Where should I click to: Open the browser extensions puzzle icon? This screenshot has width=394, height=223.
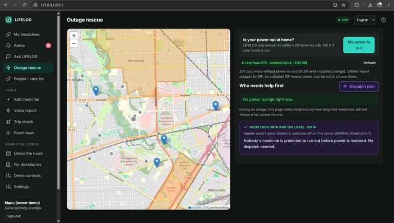click(x=356, y=5)
